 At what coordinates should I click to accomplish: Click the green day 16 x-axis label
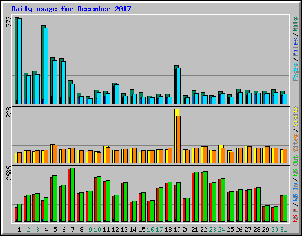(150, 230)
